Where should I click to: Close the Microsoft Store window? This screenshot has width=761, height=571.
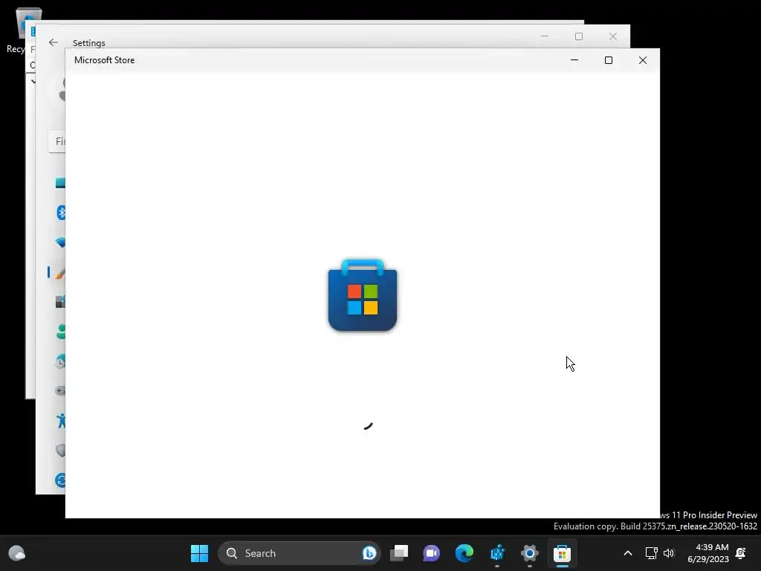(x=643, y=60)
